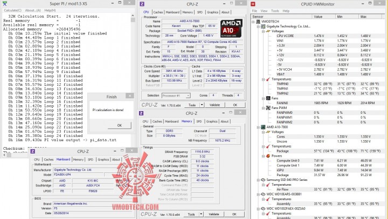Switch to About tab in Memory CPU-Z window
The height and width of the screenshot is (219, 388).
[x=224, y=121]
